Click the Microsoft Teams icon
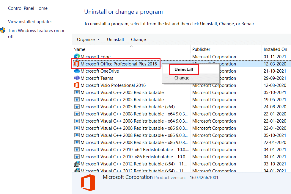The image size is (291, 194). pos(77,78)
